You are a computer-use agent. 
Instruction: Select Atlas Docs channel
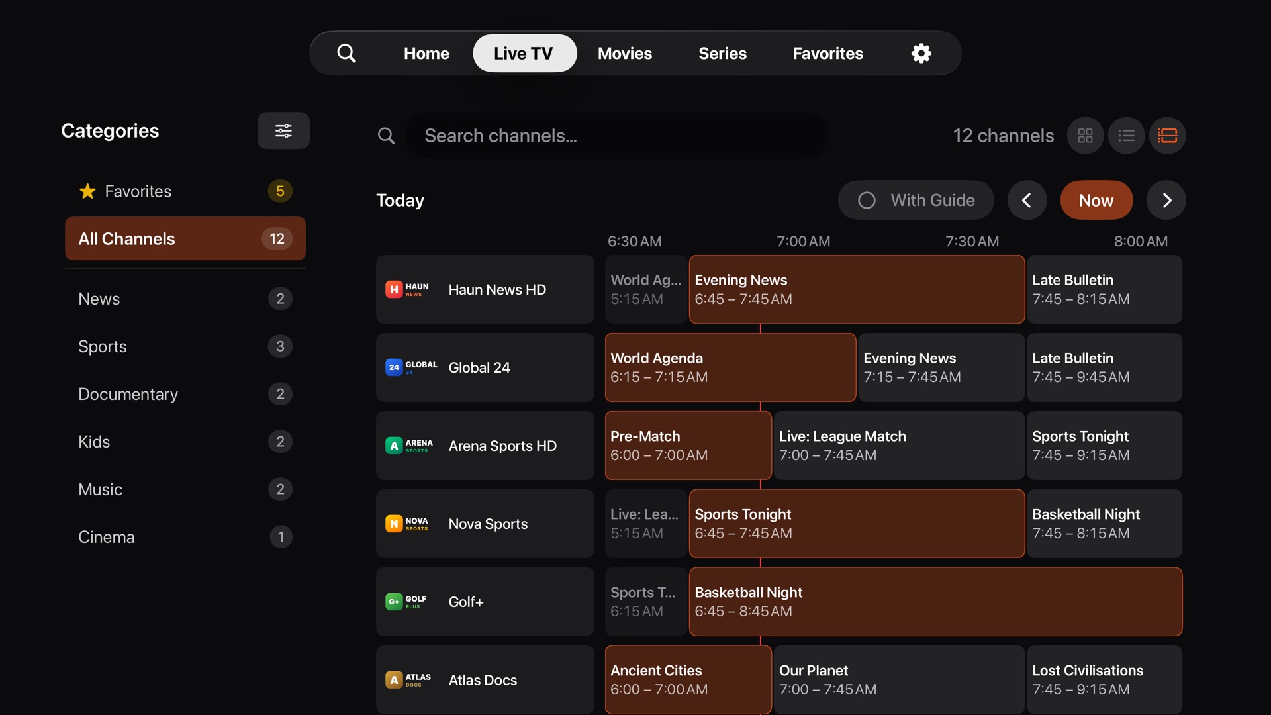[485, 680]
